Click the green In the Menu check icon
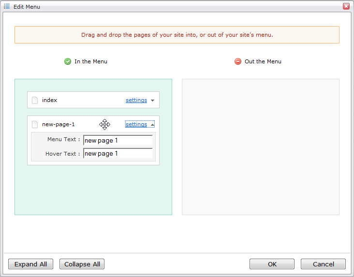354x277 pixels. 68,61
